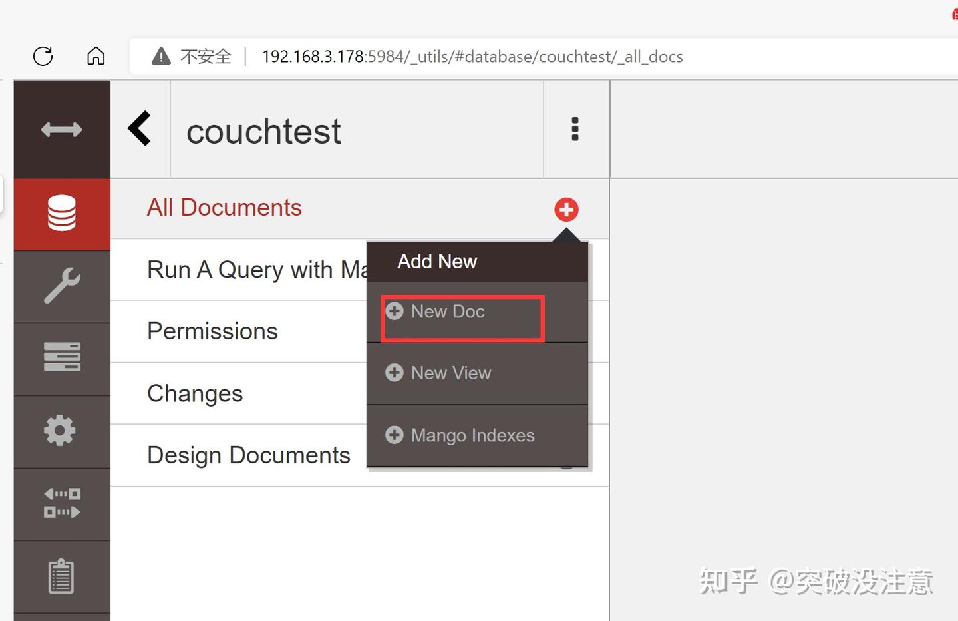Open the Add New dropdown's New View entry

click(450, 373)
